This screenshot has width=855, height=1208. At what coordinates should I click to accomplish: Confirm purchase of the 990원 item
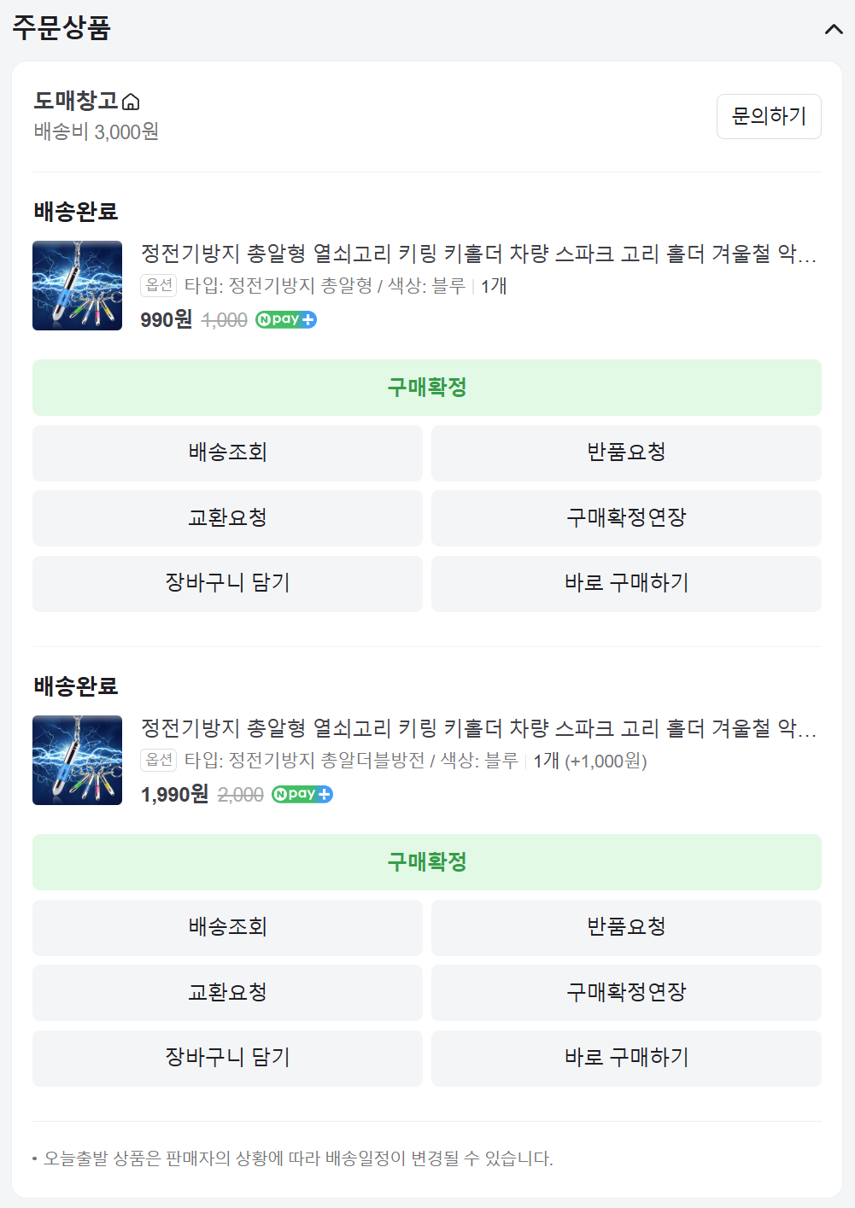pos(427,388)
